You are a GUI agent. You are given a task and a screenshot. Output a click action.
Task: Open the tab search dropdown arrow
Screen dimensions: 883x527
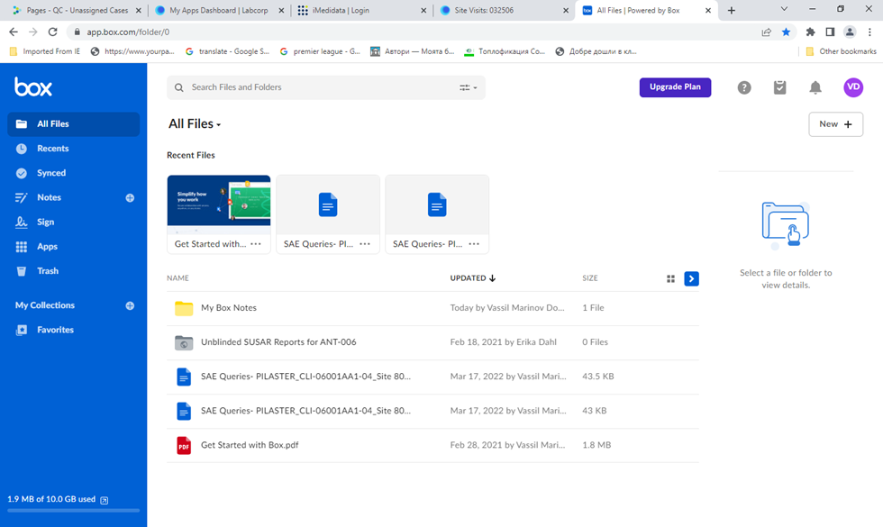tap(784, 9)
